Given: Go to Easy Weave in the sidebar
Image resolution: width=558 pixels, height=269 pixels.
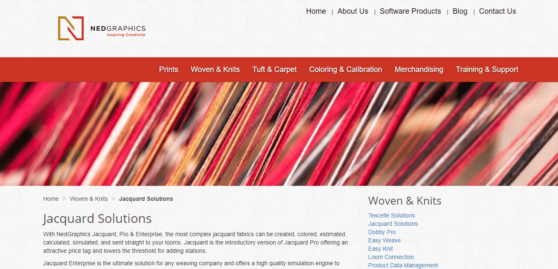Looking at the screenshot, I should click(384, 240).
